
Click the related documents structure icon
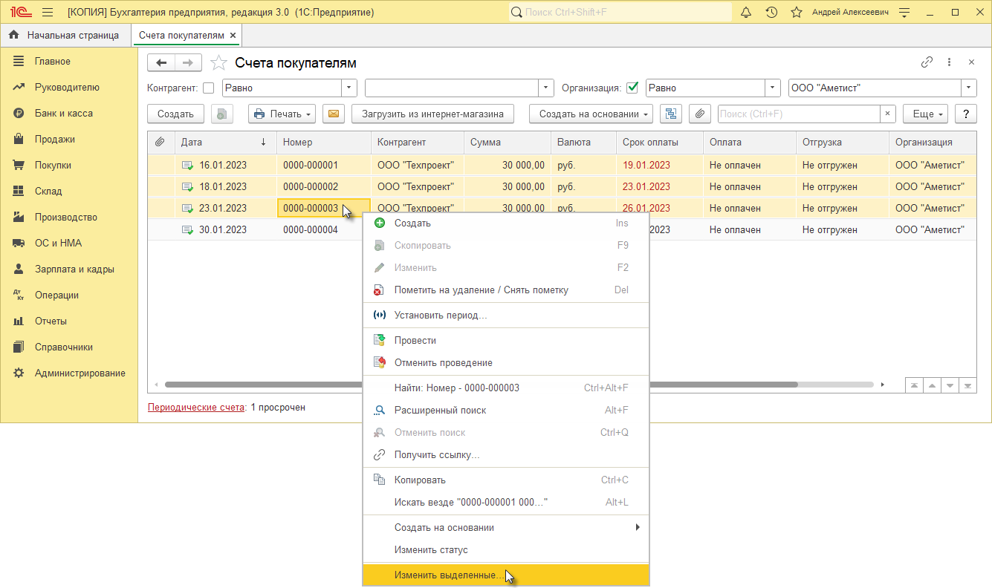[x=671, y=114]
